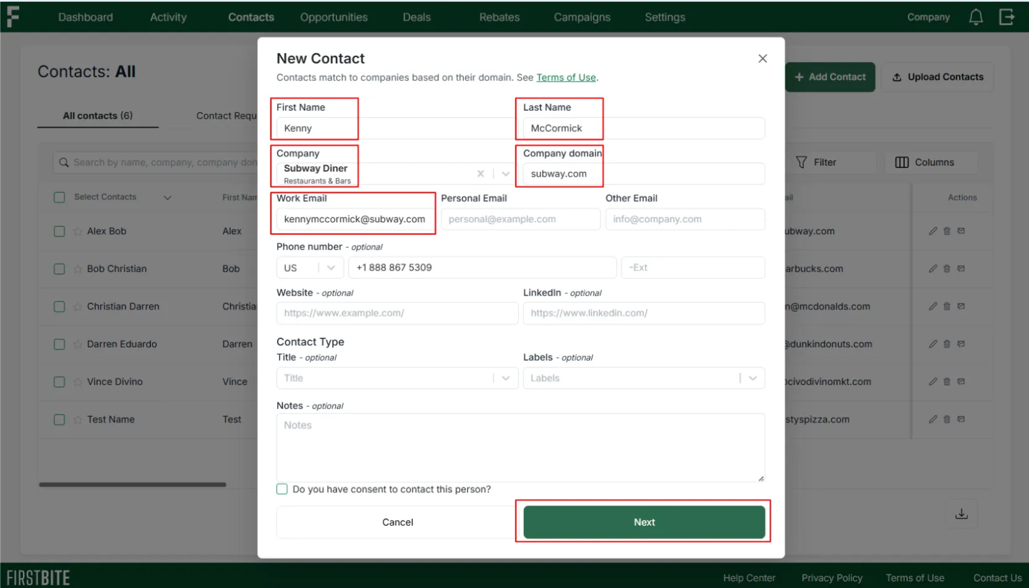The image size is (1029, 588).
Task: Click the envelope icon in Alex Bob's row
Action: pyautogui.click(x=961, y=231)
